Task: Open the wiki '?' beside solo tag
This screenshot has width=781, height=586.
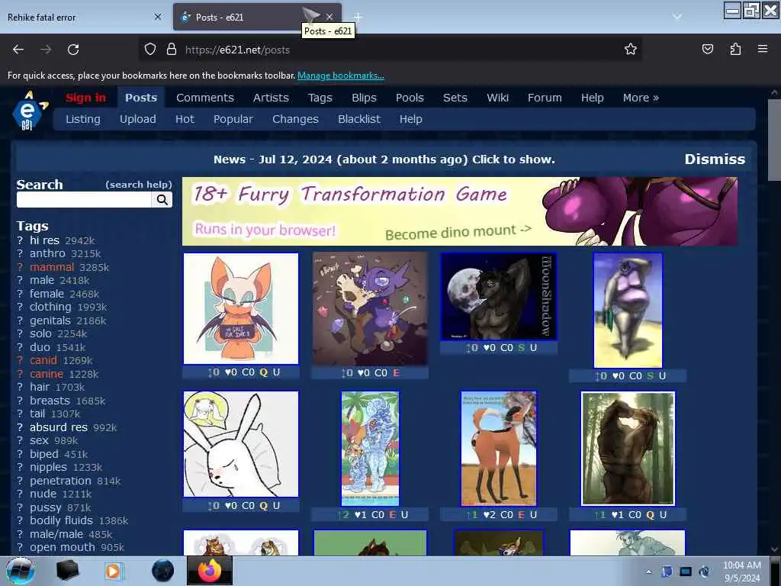Action: pos(20,334)
